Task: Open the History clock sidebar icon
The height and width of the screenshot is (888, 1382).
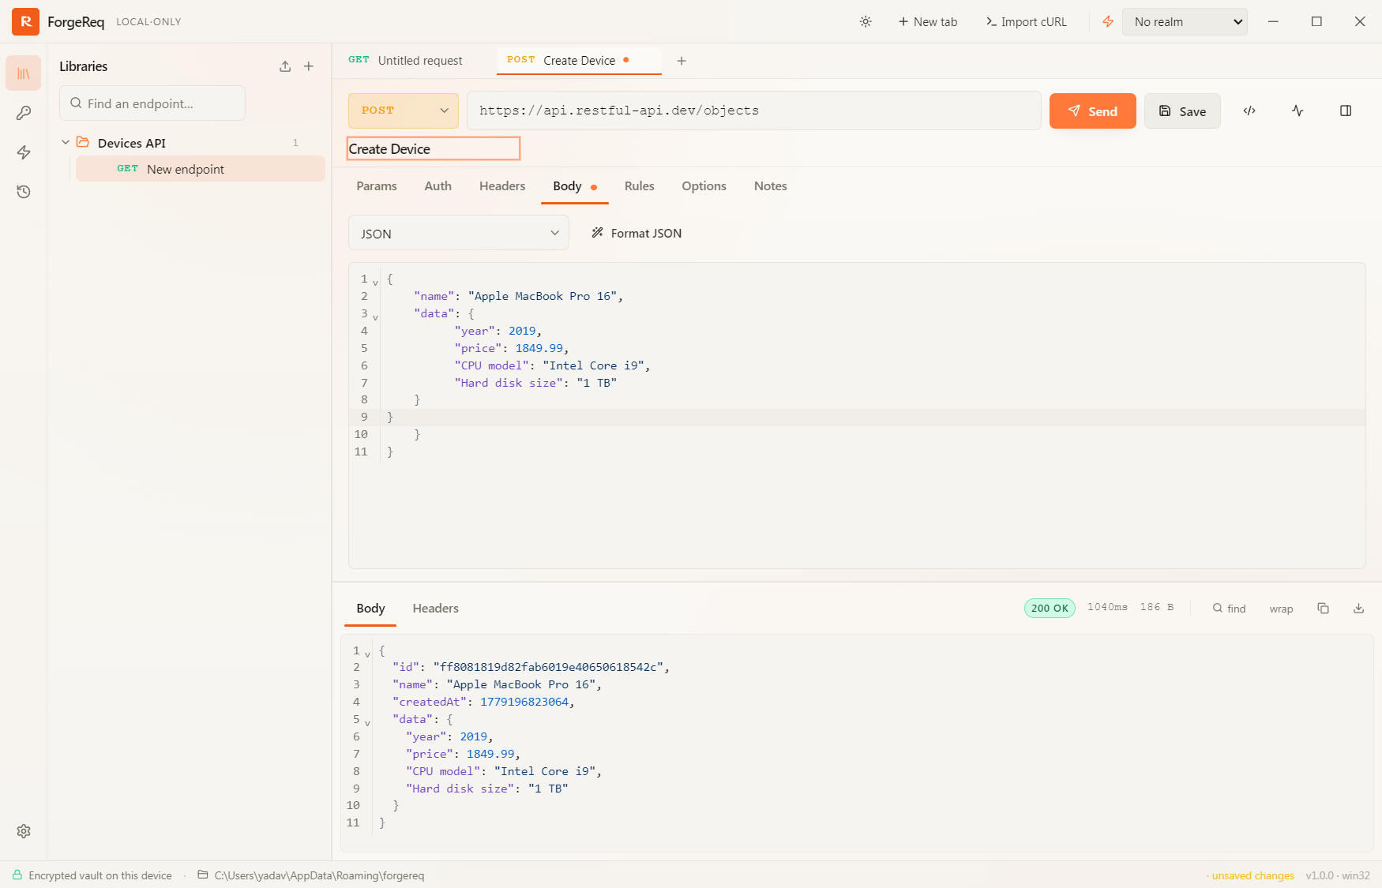Action: point(24,192)
